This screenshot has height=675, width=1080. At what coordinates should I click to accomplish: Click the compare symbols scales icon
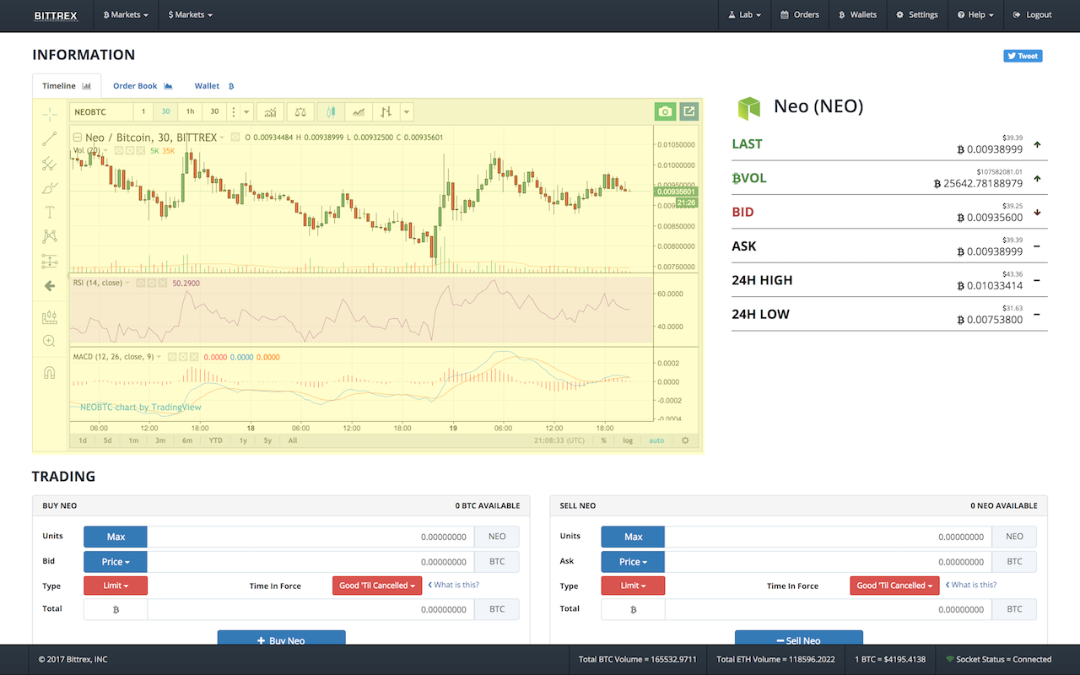[301, 111]
